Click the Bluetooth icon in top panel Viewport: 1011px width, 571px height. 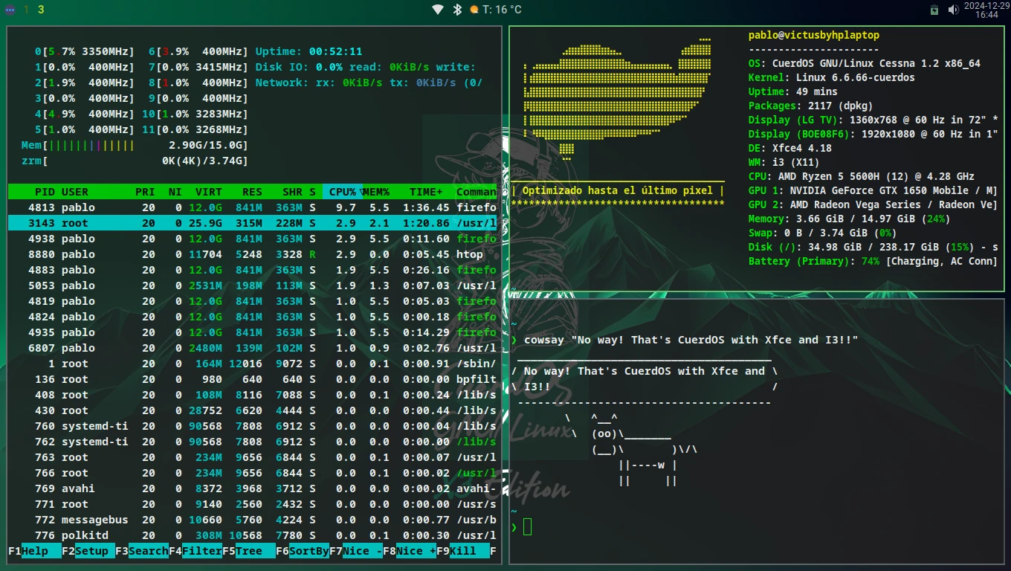pyautogui.click(x=457, y=10)
